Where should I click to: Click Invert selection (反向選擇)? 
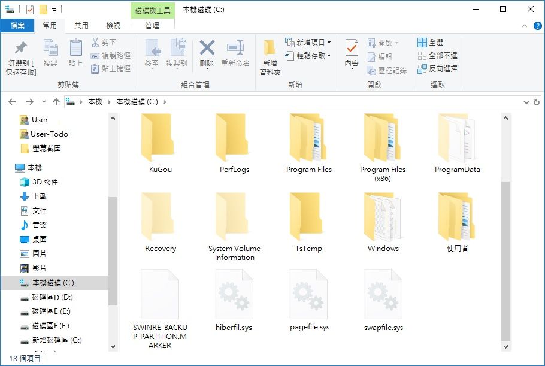[437, 69]
